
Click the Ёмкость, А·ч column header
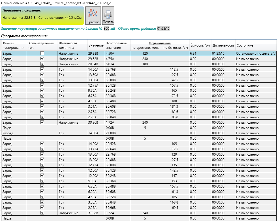[x=200, y=45]
